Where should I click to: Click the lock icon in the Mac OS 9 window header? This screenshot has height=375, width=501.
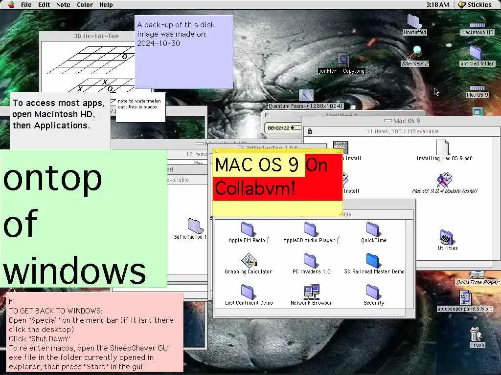coord(310,131)
